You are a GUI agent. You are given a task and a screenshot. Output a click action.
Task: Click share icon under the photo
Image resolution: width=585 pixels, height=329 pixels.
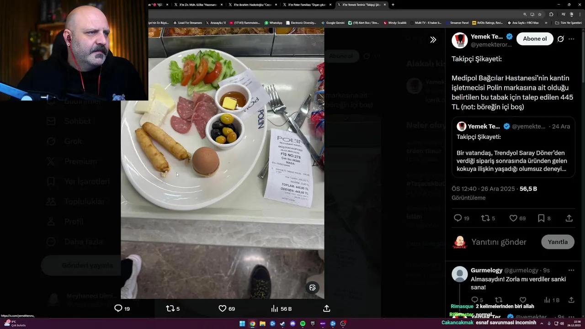coord(327,308)
